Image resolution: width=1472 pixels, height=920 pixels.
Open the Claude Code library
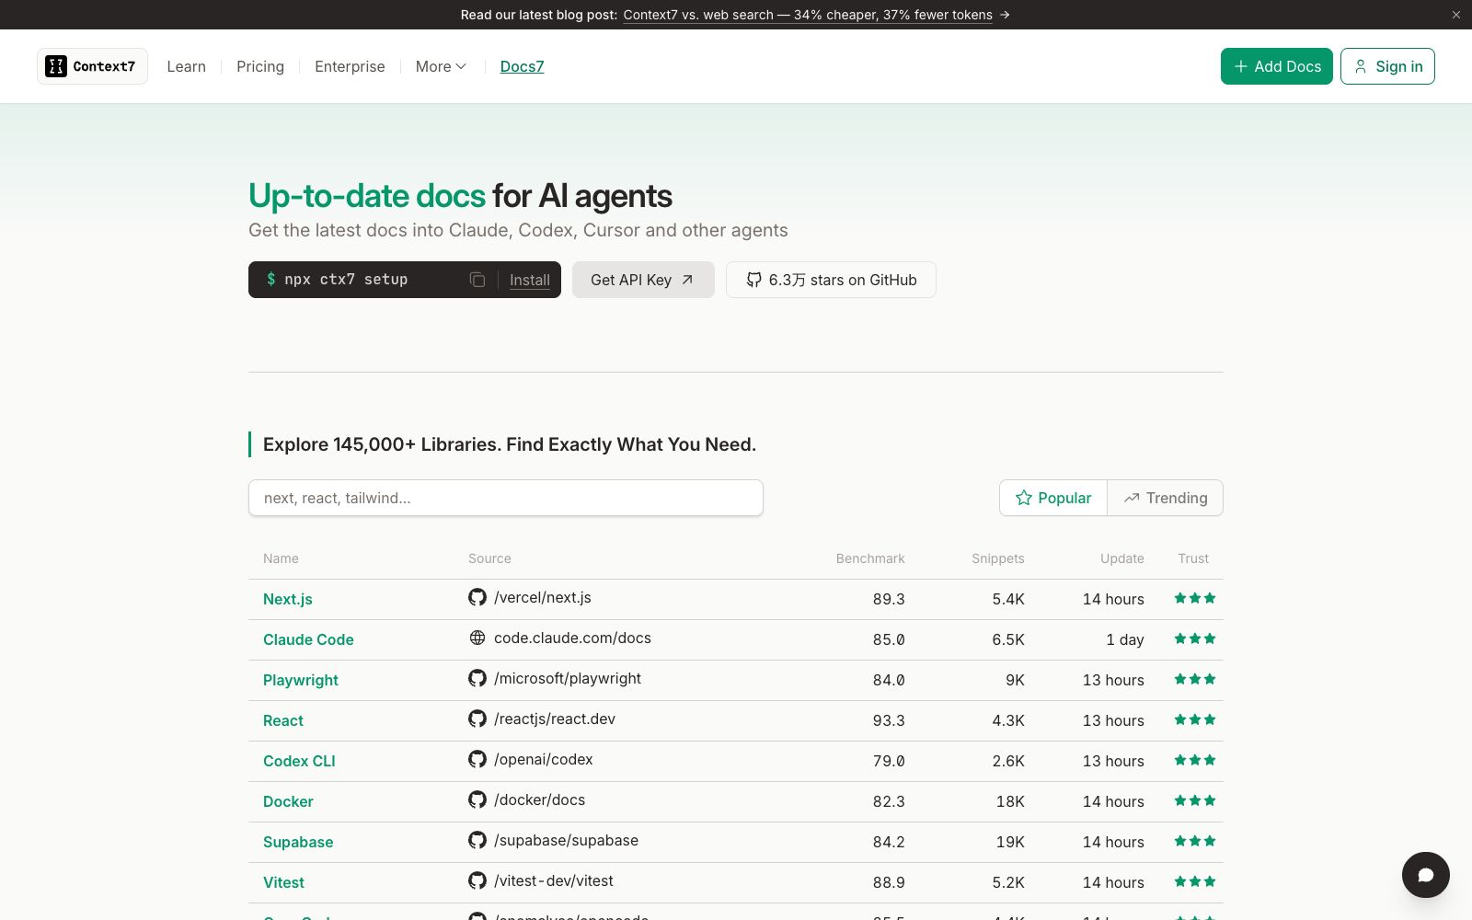pos(308,639)
